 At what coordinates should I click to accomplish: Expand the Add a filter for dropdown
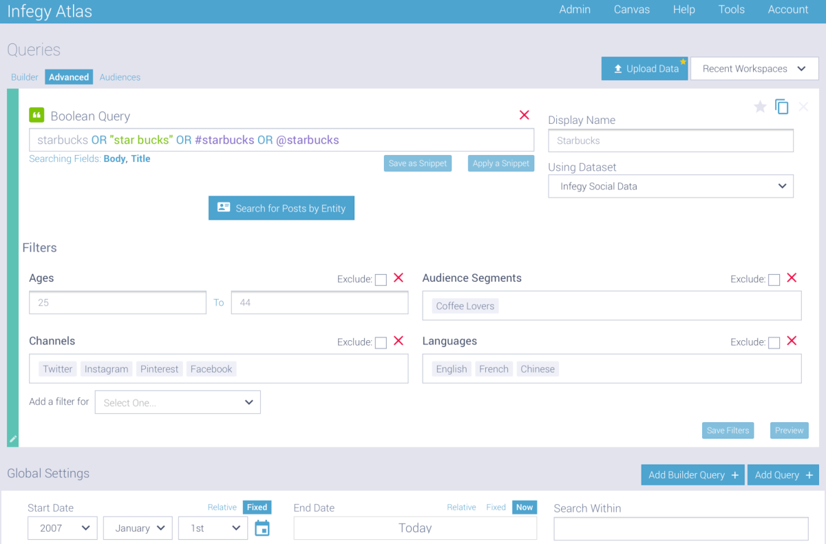pyautogui.click(x=178, y=402)
